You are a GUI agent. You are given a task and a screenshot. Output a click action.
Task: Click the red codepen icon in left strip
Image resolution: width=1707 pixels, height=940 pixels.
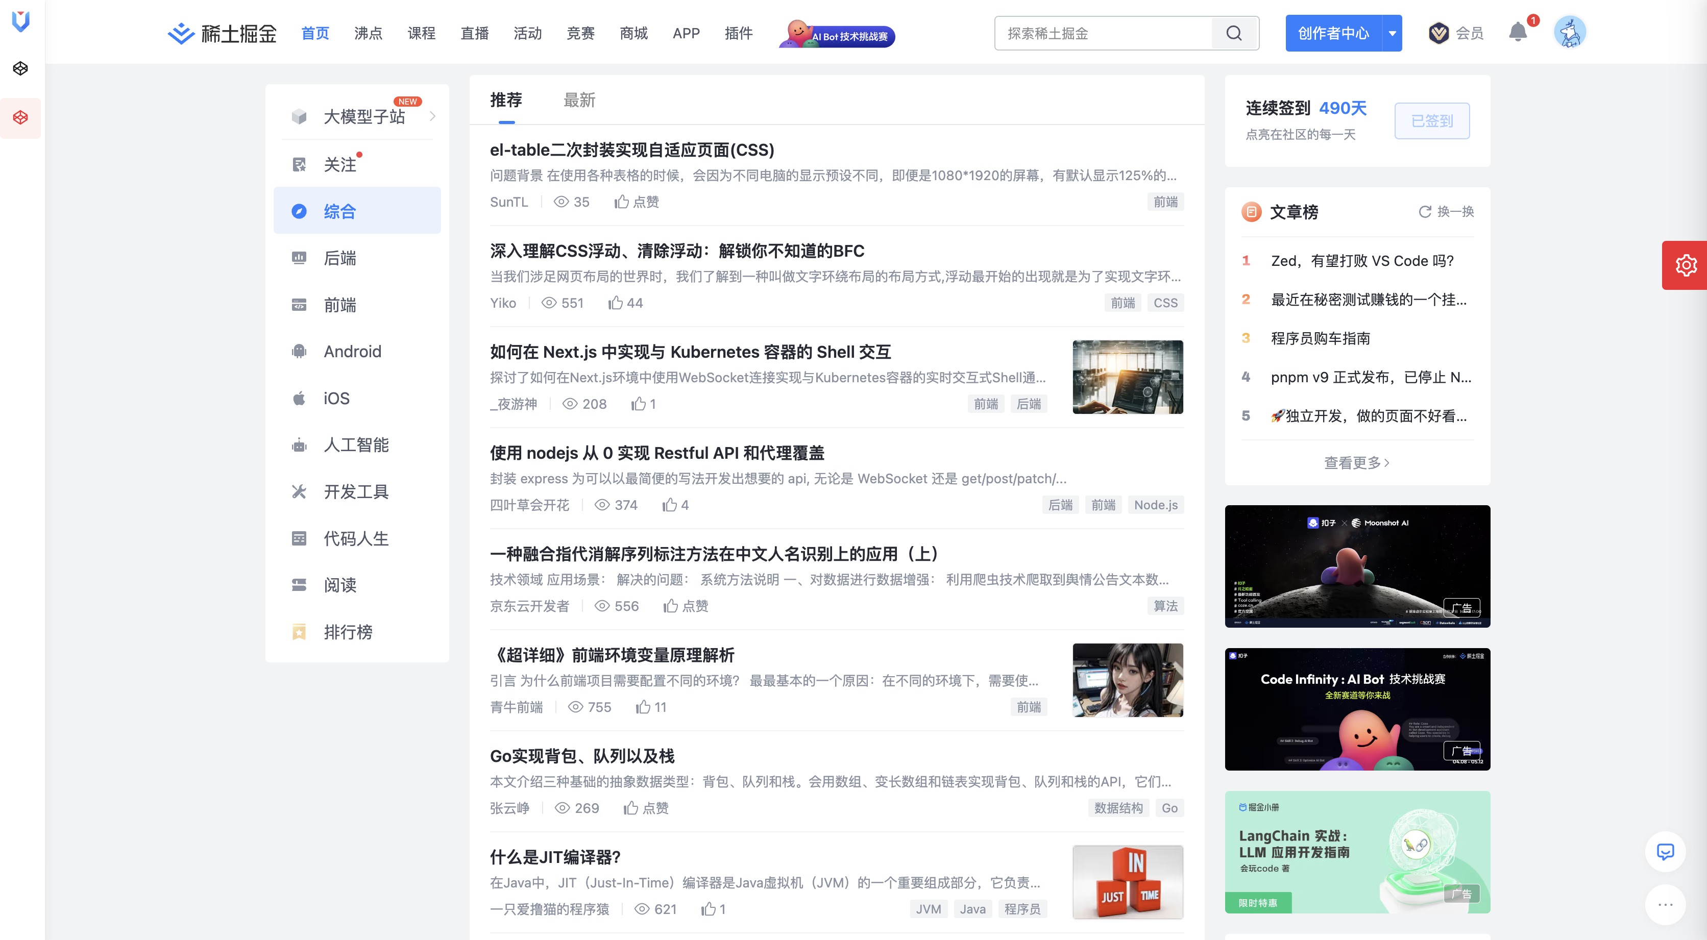pos(20,118)
